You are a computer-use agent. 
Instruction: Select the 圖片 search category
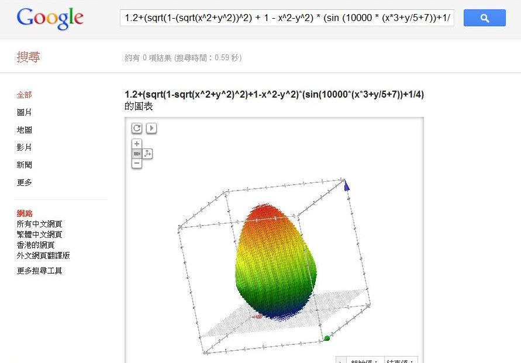(x=25, y=112)
